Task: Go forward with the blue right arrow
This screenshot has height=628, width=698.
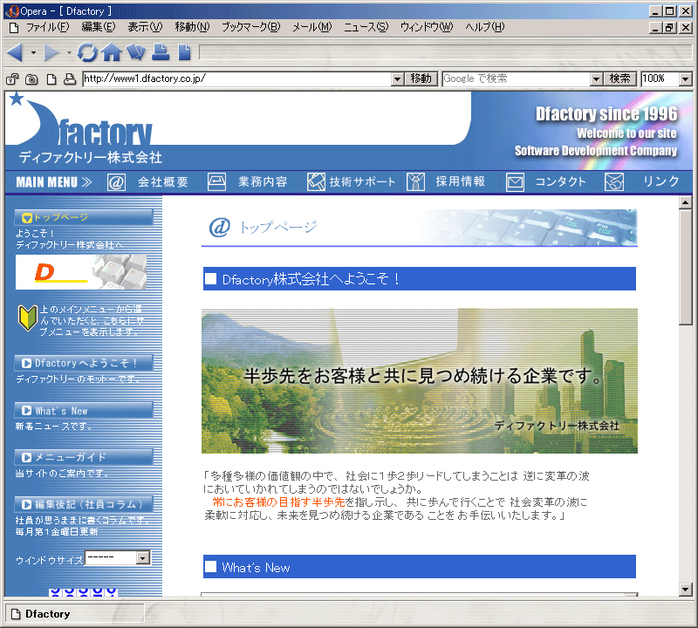Action: 51,52
